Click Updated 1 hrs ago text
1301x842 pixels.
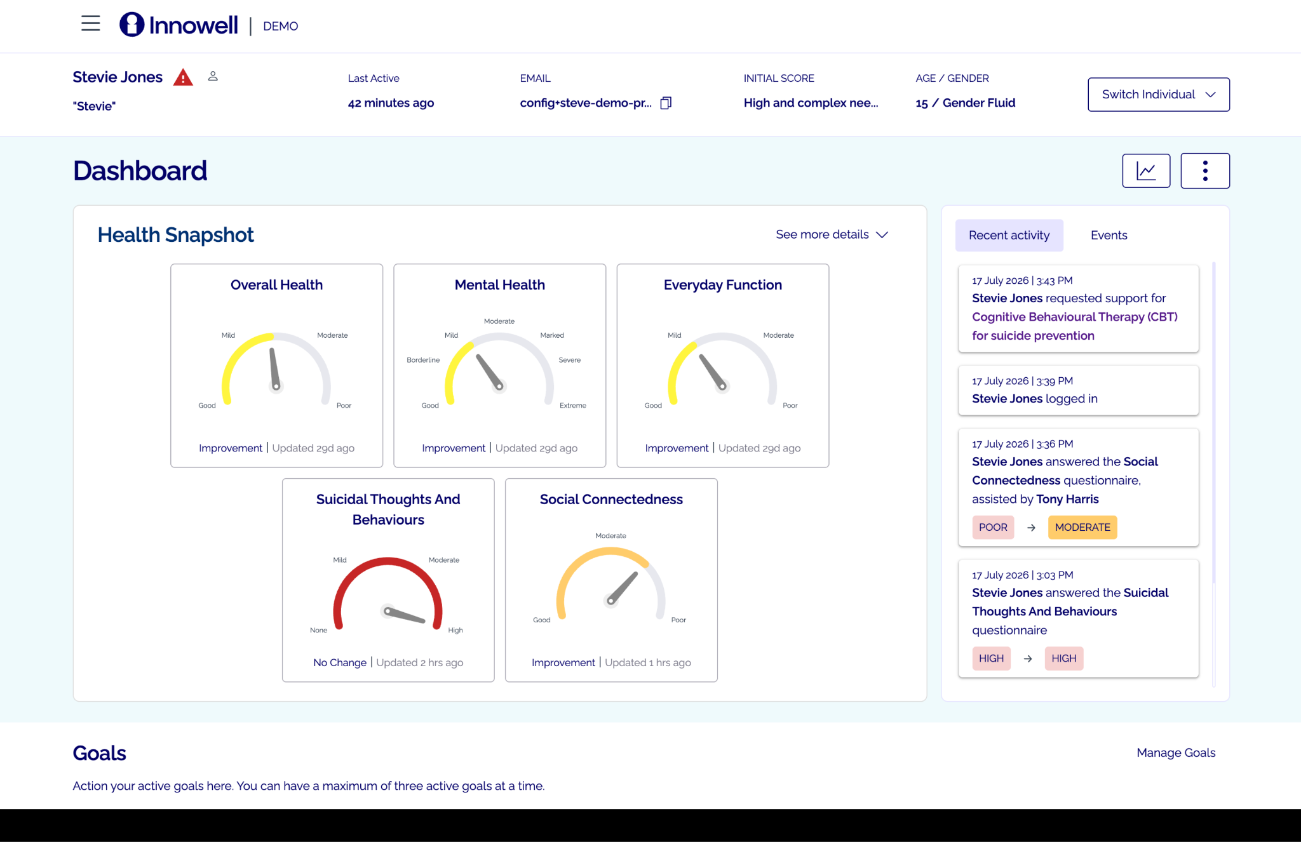pos(648,662)
